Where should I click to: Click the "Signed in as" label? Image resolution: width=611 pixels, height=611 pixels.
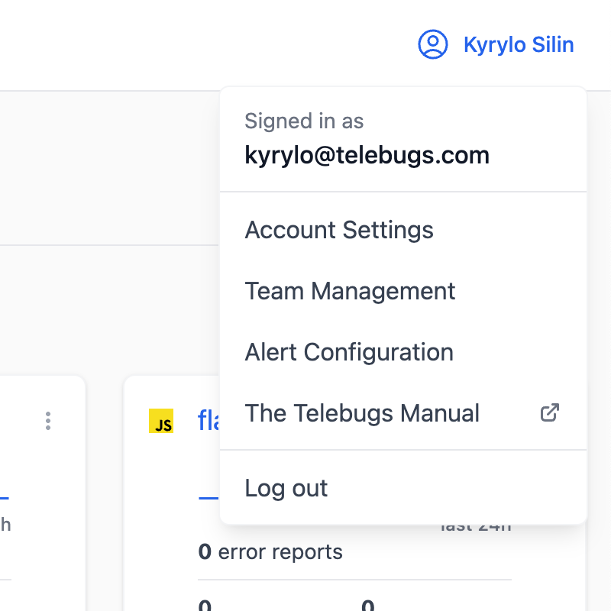tap(304, 121)
